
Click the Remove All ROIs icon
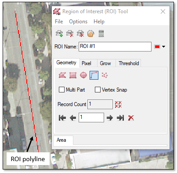click(x=80, y=33)
